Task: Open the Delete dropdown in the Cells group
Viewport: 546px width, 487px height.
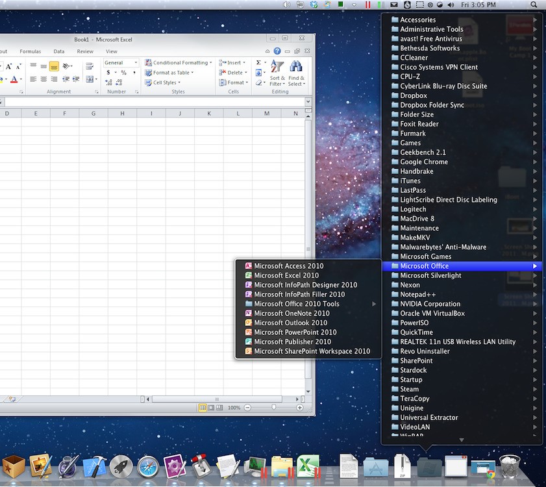Action: click(x=245, y=73)
